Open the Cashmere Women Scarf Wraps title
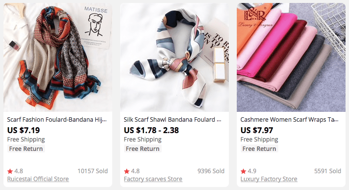The image size is (349, 190). pos(289,120)
